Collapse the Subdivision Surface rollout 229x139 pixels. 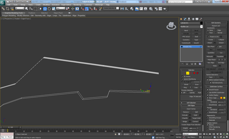(x=216, y=87)
